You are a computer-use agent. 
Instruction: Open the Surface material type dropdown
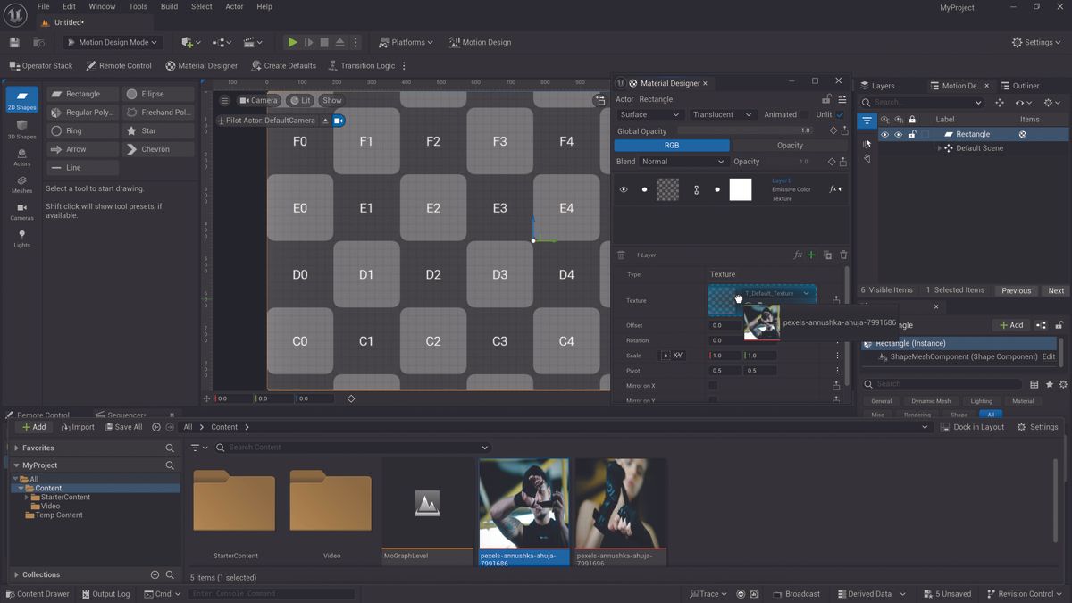(x=649, y=114)
